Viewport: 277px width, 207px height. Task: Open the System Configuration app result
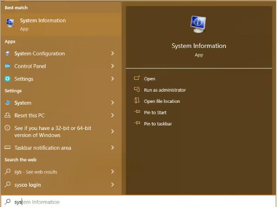click(x=61, y=53)
